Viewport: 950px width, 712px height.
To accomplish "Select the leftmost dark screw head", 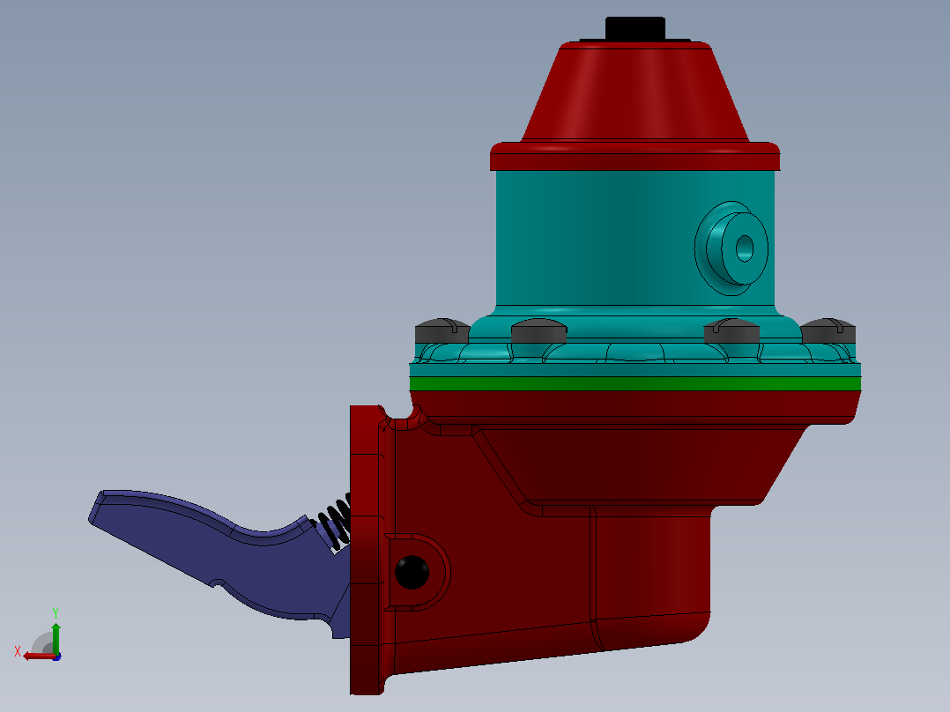I will point(442,331).
